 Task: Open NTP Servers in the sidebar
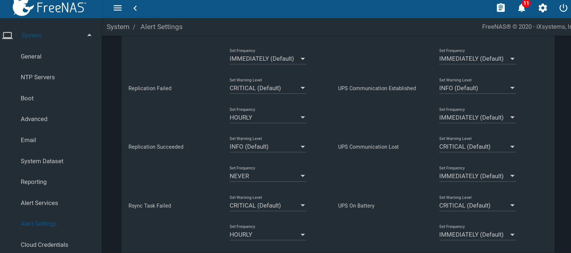pyautogui.click(x=38, y=77)
